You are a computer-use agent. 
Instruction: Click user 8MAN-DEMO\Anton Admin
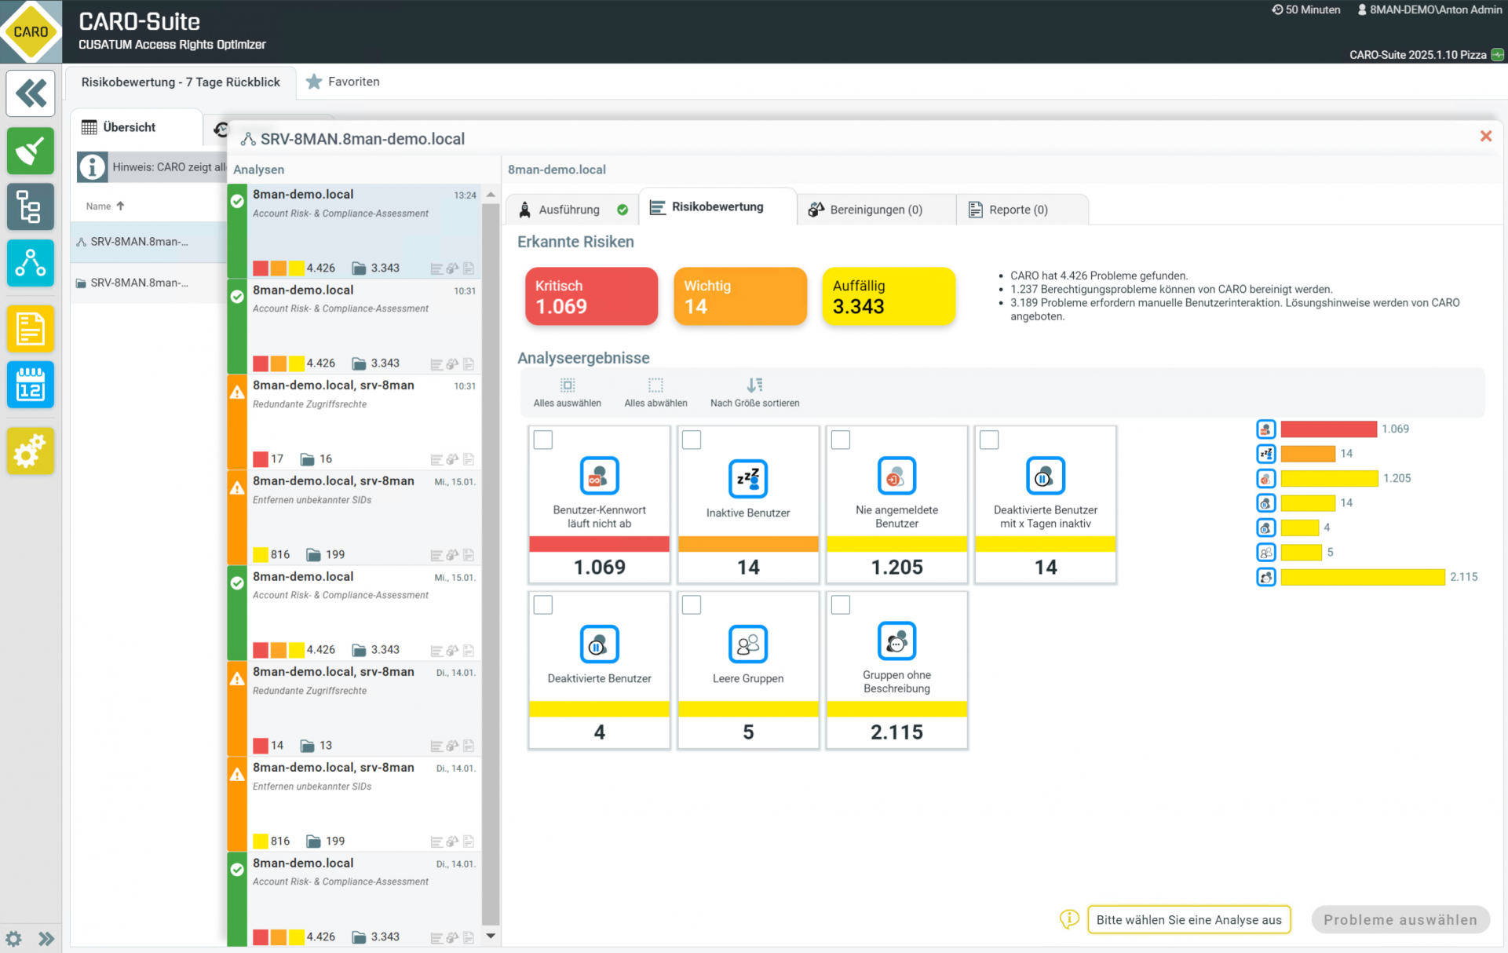(x=1429, y=9)
